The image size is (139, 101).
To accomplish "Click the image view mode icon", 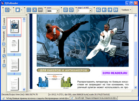I will point(34,10).
